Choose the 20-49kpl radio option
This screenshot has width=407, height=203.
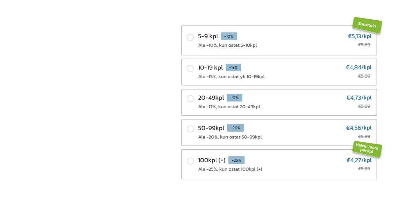click(x=190, y=98)
